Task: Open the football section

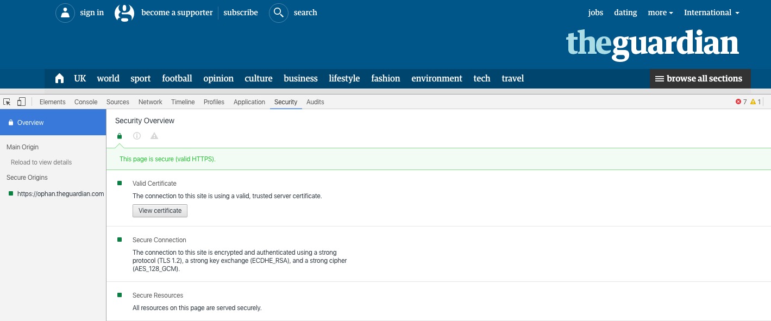Action: (177, 79)
